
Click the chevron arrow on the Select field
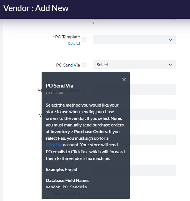pos(170,65)
